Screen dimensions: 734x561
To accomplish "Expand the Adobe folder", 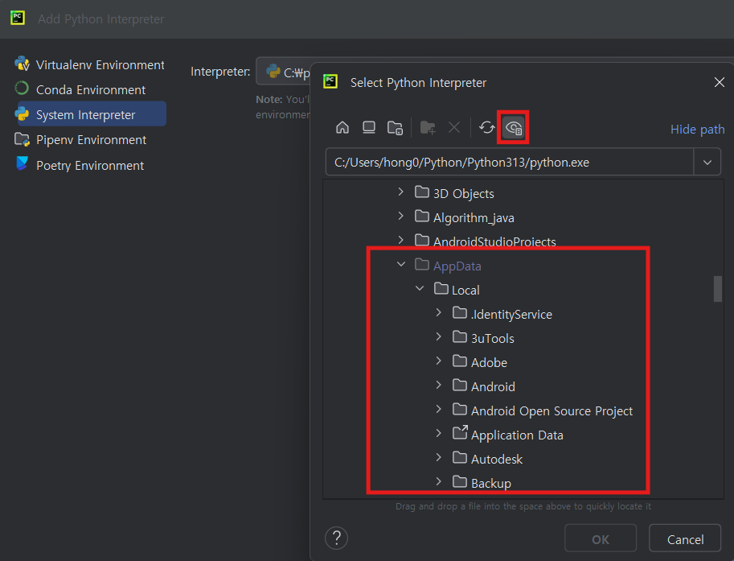I will pyautogui.click(x=439, y=361).
